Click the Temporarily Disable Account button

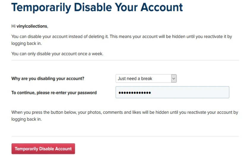point(43,149)
